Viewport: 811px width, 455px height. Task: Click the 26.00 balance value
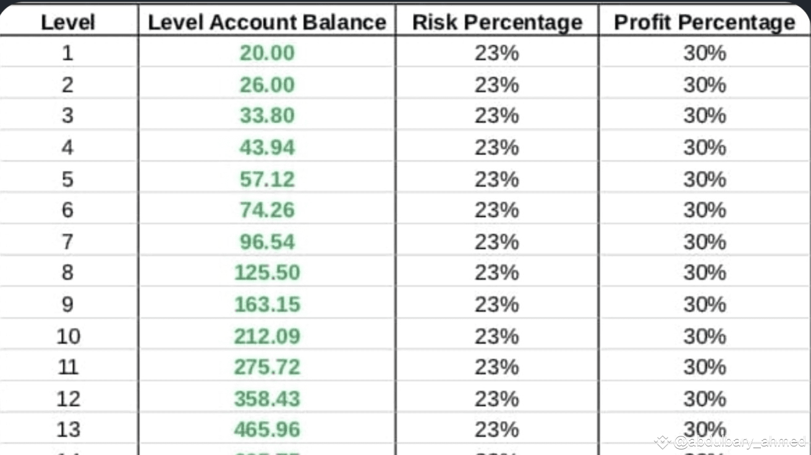click(x=267, y=85)
